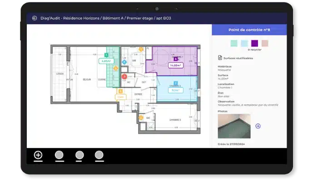
Task: Click rightmost gray circle in bottom toolbar
Action: point(99,155)
